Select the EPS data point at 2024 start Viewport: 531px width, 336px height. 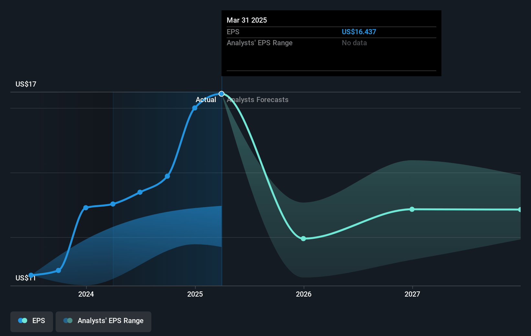point(86,208)
